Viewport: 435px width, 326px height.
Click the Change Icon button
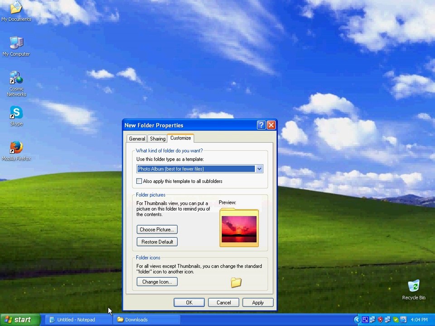(157, 282)
